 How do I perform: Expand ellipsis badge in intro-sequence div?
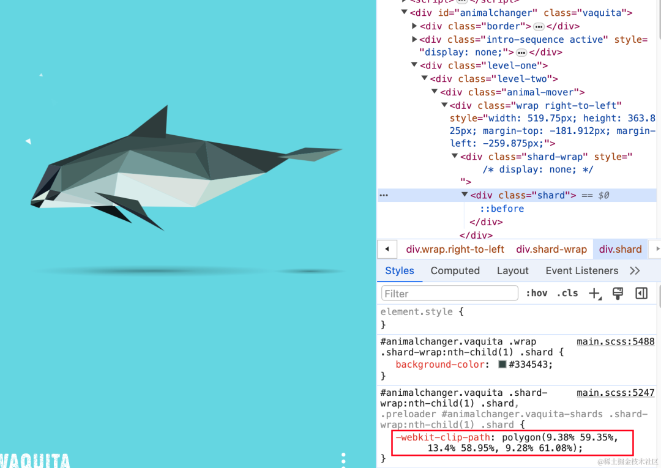click(521, 53)
